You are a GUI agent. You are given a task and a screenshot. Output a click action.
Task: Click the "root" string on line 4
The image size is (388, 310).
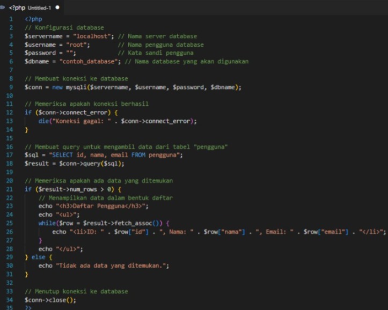76,45
